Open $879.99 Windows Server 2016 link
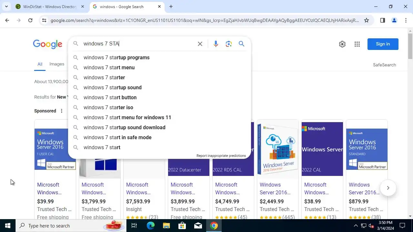 364,188
